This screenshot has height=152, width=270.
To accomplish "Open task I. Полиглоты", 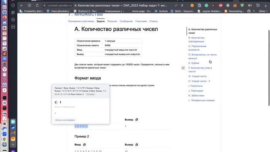I will 195,86.
